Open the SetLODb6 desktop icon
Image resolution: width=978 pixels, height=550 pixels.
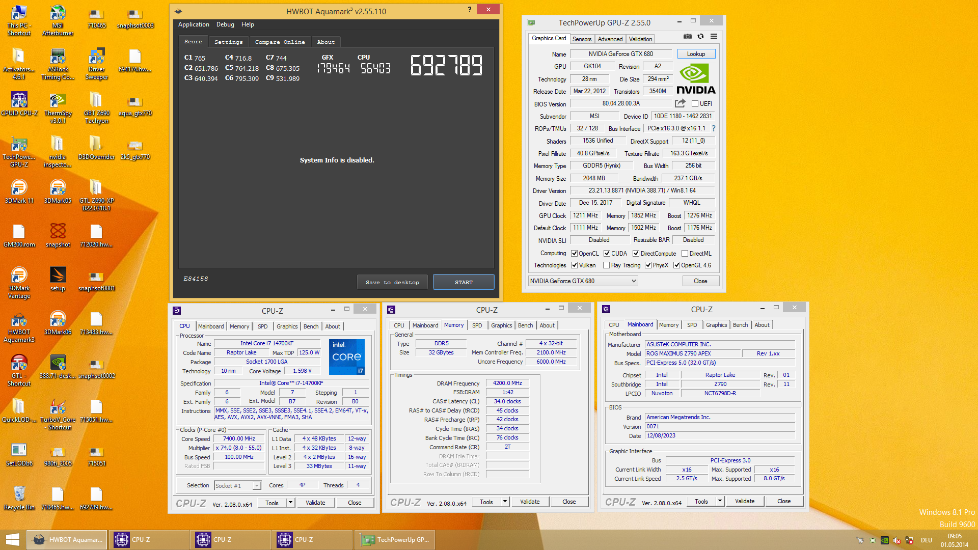point(19,455)
